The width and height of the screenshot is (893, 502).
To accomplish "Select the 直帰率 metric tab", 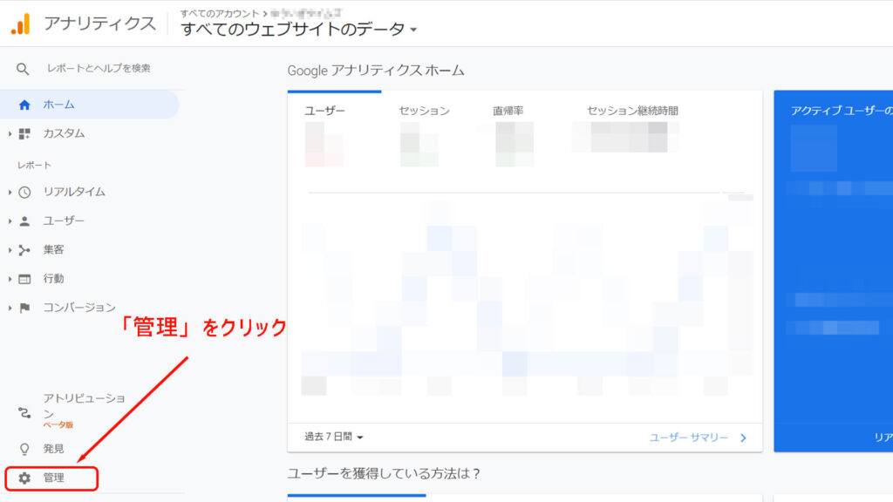I will (x=508, y=111).
